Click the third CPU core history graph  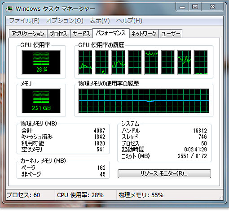click(x=118, y=62)
